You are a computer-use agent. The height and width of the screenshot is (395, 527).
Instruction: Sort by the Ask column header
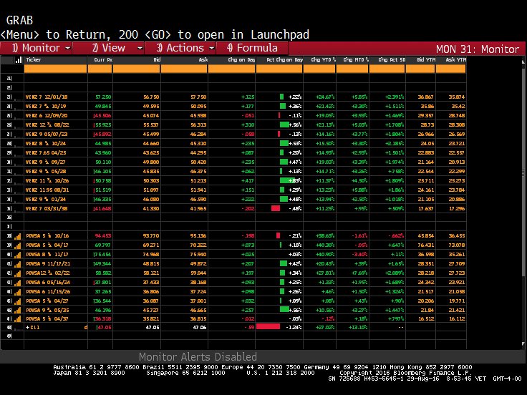[203, 60]
